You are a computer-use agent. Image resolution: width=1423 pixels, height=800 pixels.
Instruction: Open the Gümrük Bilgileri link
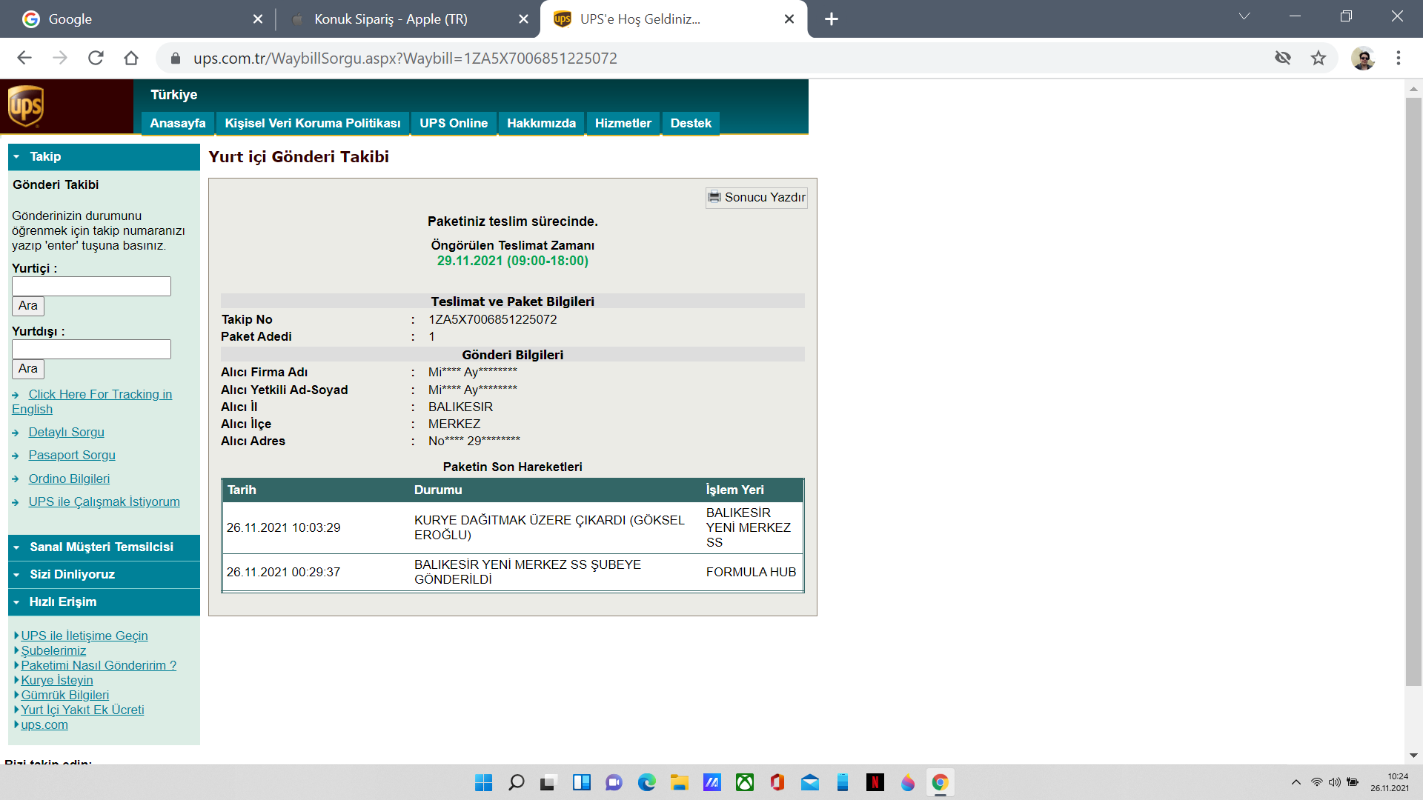pyautogui.click(x=64, y=695)
